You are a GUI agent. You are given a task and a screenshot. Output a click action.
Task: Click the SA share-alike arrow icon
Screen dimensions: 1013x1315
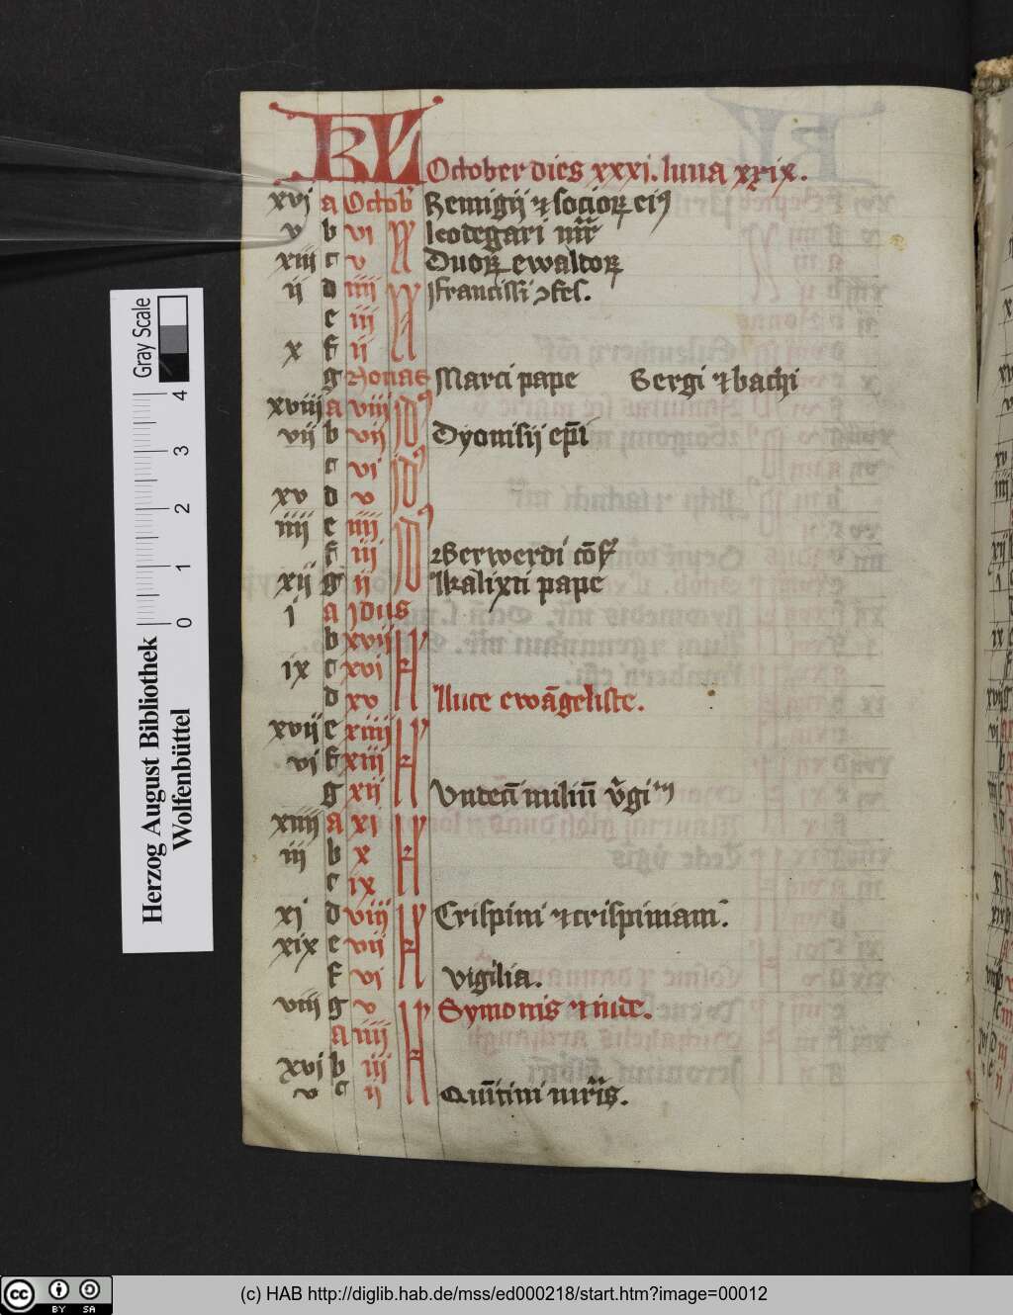click(88, 1288)
